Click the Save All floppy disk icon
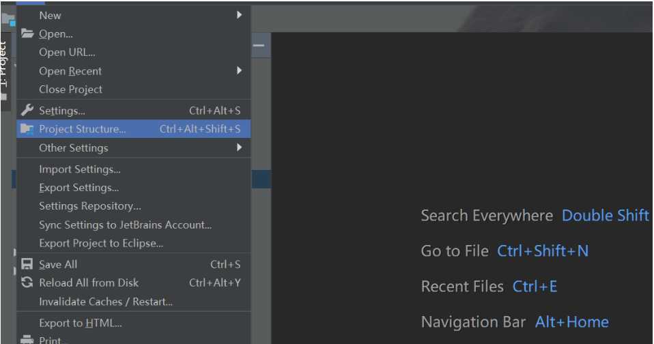Image resolution: width=654 pixels, height=344 pixels. pyautogui.click(x=27, y=264)
